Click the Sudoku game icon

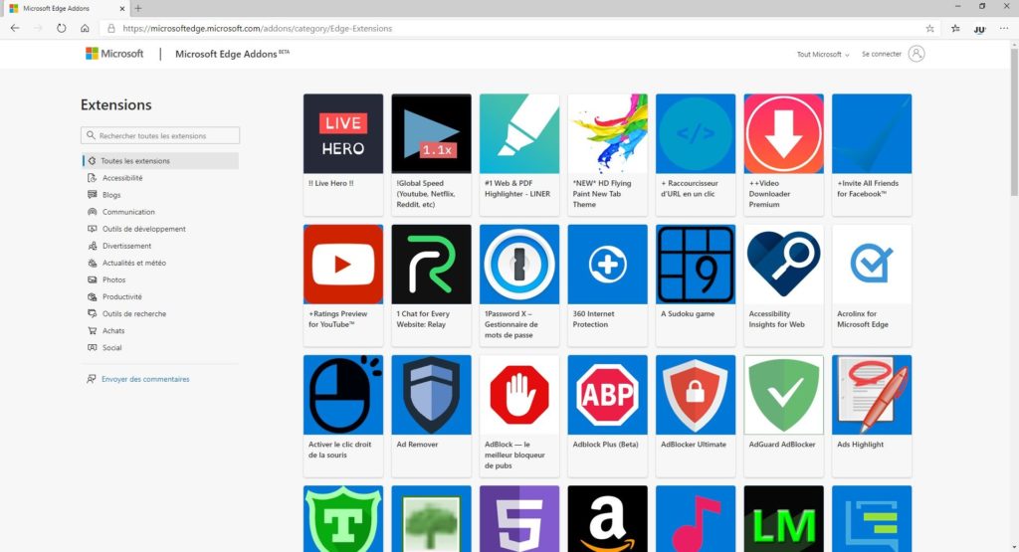pos(696,265)
